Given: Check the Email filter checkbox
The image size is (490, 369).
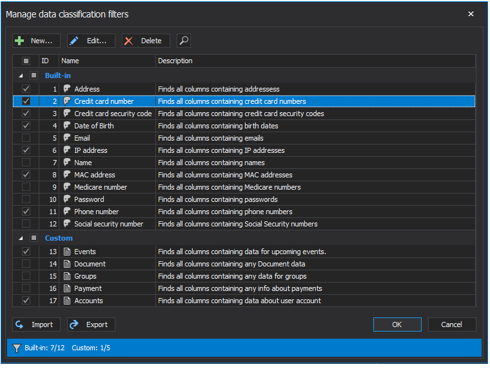Looking at the screenshot, I should [26, 137].
